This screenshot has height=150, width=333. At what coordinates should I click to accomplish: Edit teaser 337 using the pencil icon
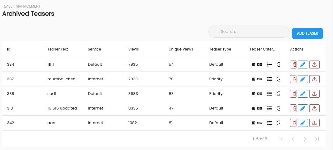[x=303, y=79]
